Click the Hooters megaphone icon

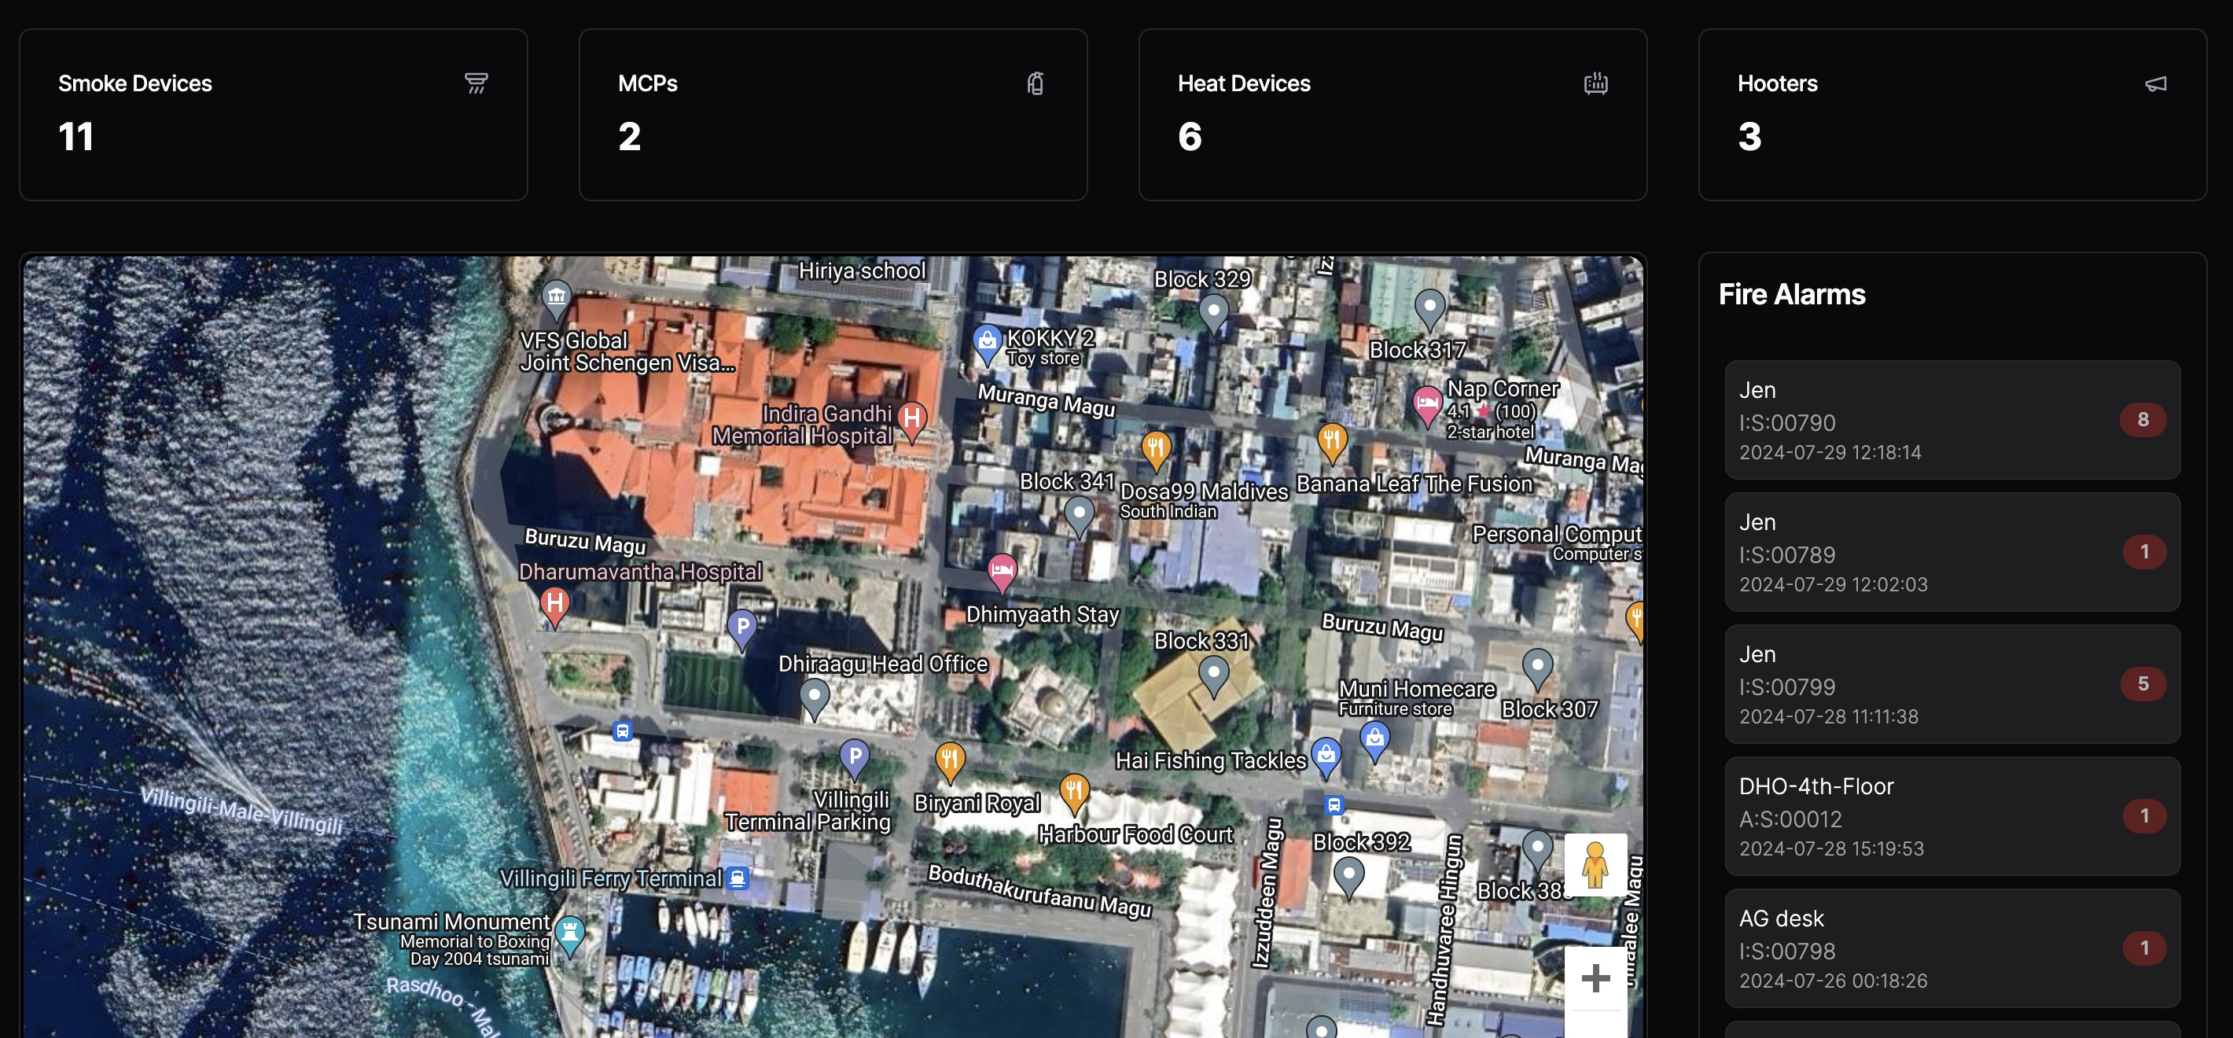click(x=2155, y=83)
